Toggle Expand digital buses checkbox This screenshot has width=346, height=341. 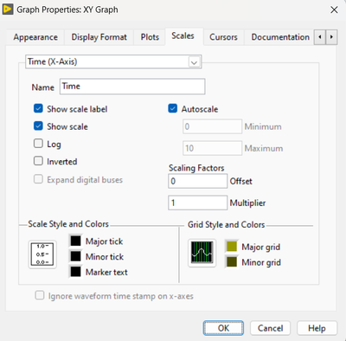pyautogui.click(x=38, y=179)
